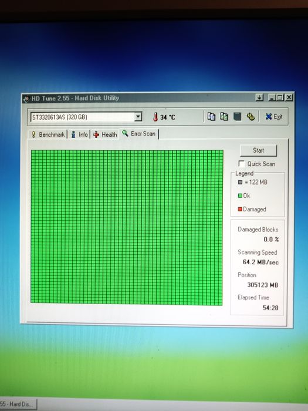Select the Error Scan tab
308x411 pixels.
pos(139,134)
